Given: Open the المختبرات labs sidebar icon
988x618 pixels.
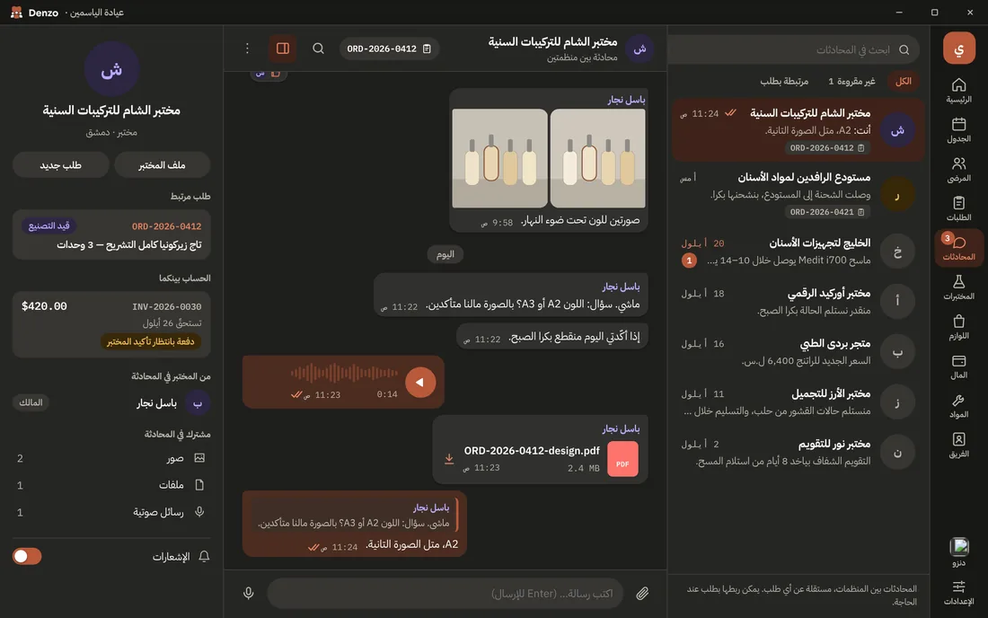Looking at the screenshot, I should click(x=958, y=287).
